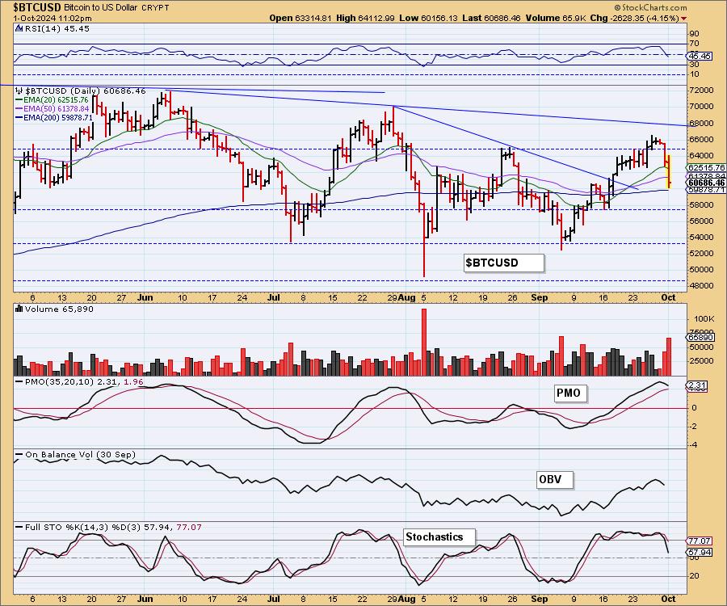Click the bar icon beside Volume 65,890
This screenshot has height=606, width=727.
coord(19,309)
